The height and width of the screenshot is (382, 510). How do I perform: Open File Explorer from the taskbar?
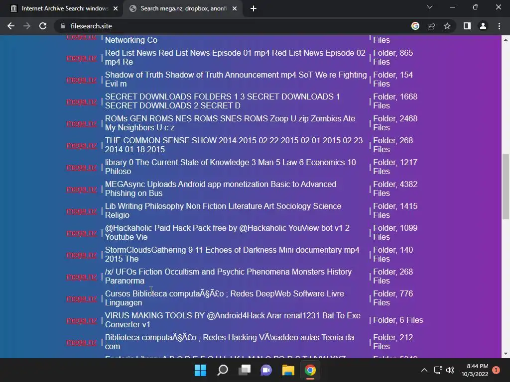pyautogui.click(x=288, y=370)
